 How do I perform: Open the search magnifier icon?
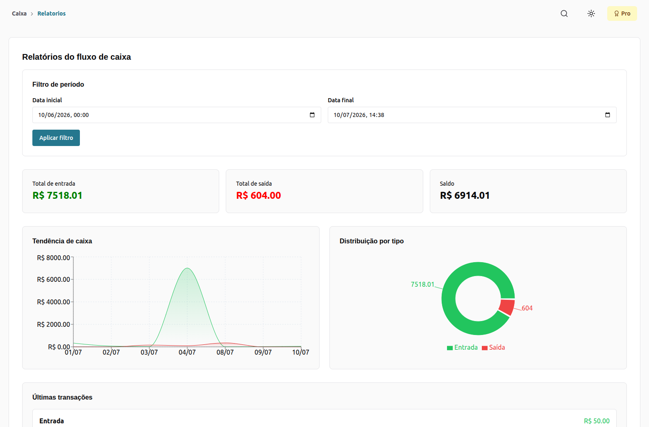(564, 13)
